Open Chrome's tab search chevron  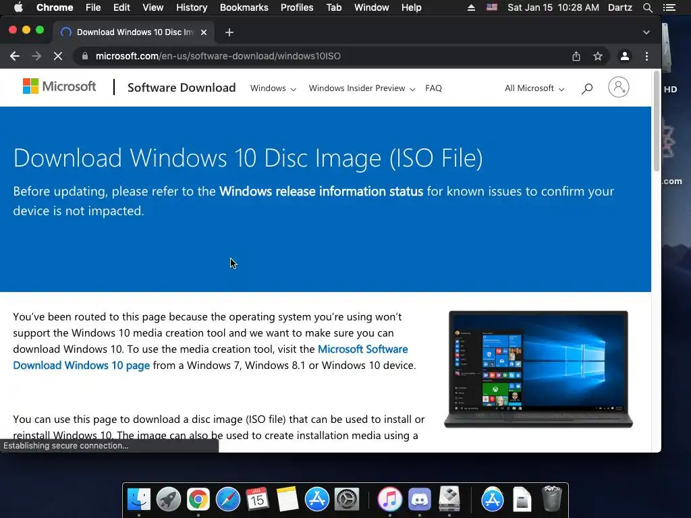click(646, 32)
